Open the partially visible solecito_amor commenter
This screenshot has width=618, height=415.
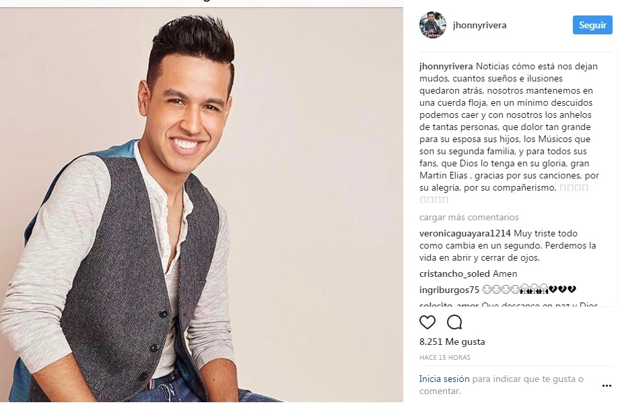pos(449,305)
